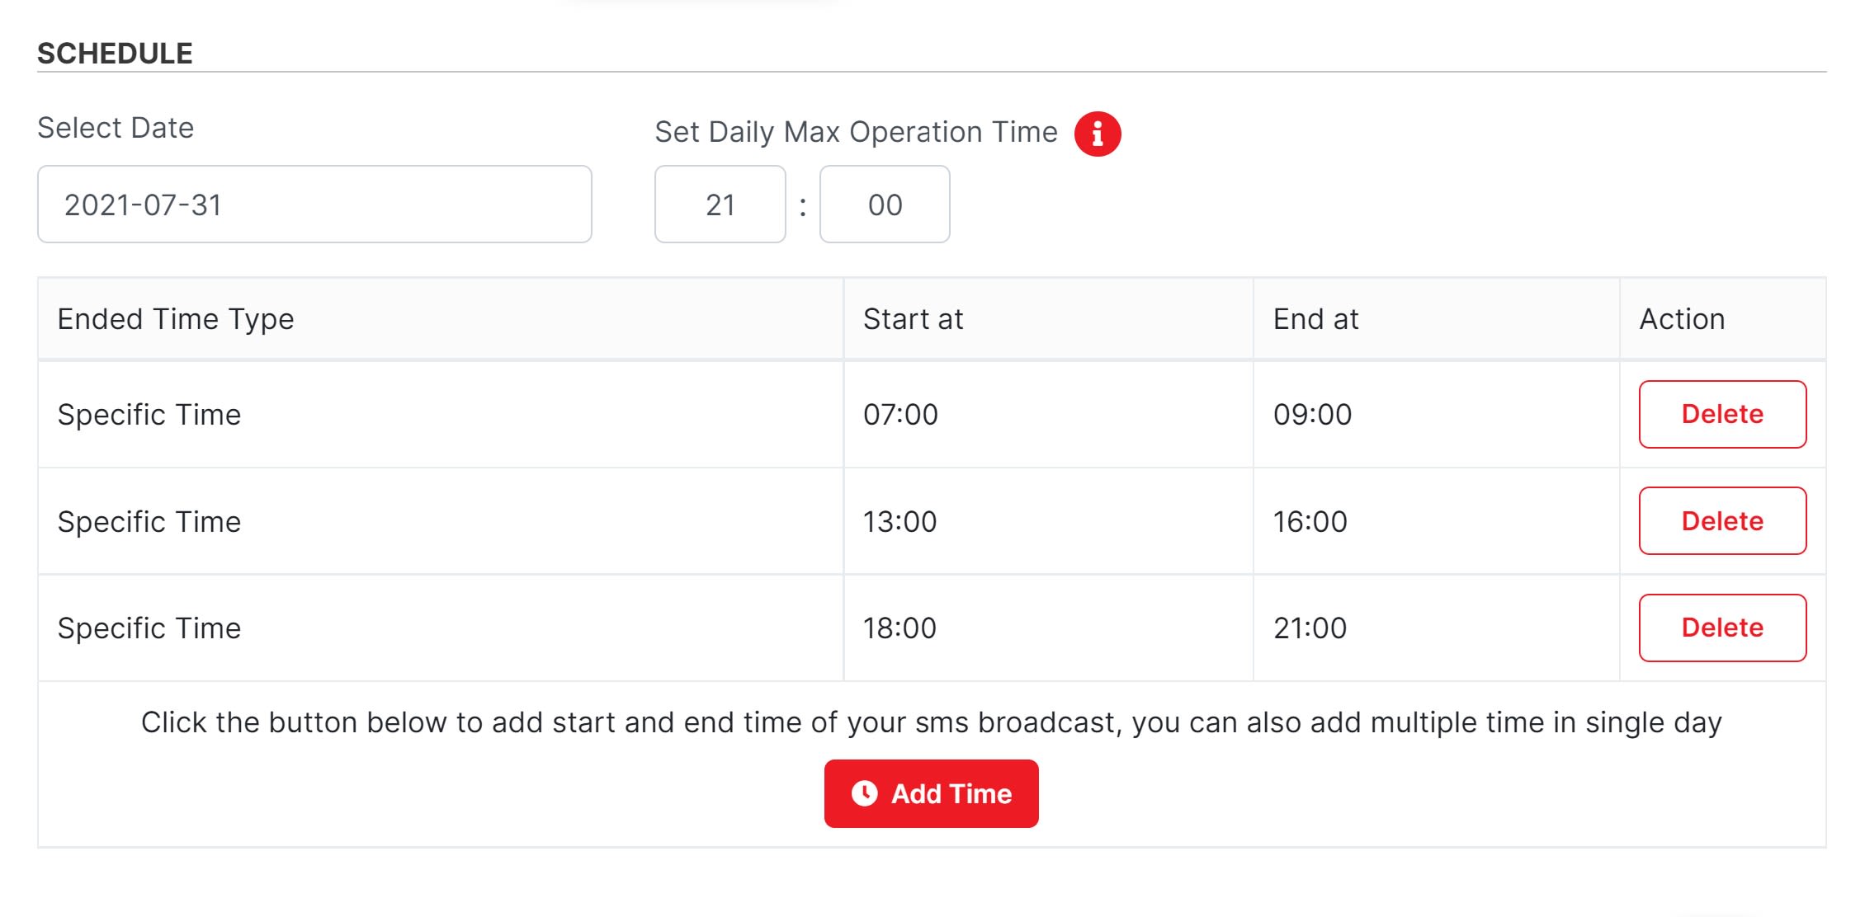Click the End at column header

pyautogui.click(x=1315, y=319)
